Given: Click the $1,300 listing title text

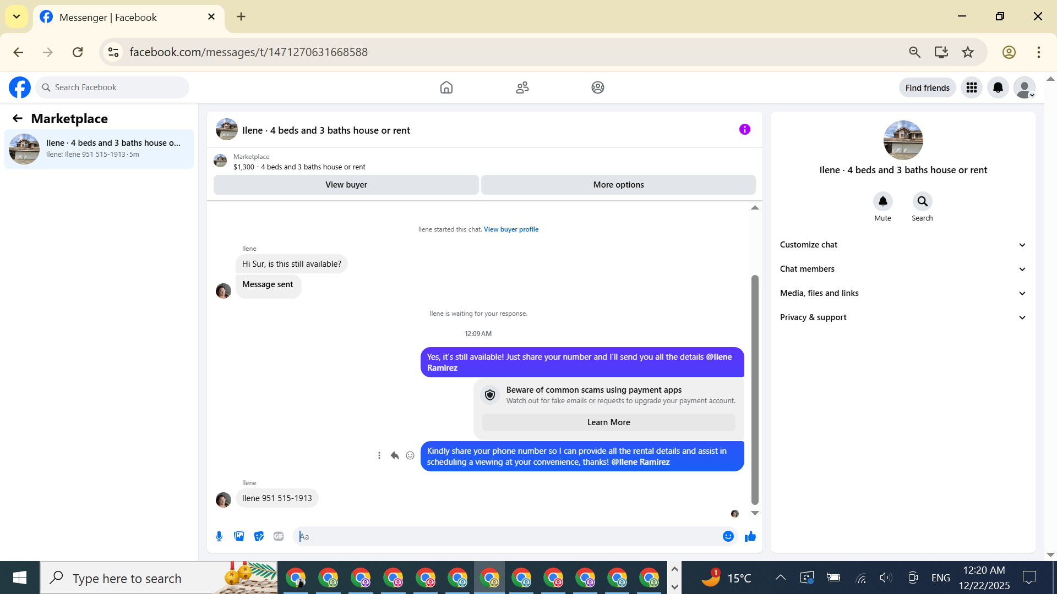Looking at the screenshot, I should click(299, 167).
